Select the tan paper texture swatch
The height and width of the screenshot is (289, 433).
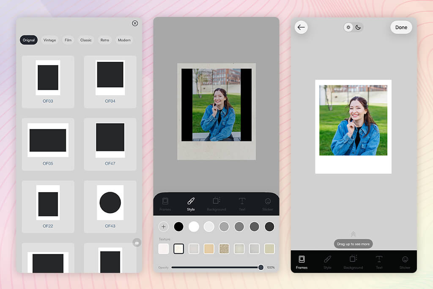tap(209, 249)
